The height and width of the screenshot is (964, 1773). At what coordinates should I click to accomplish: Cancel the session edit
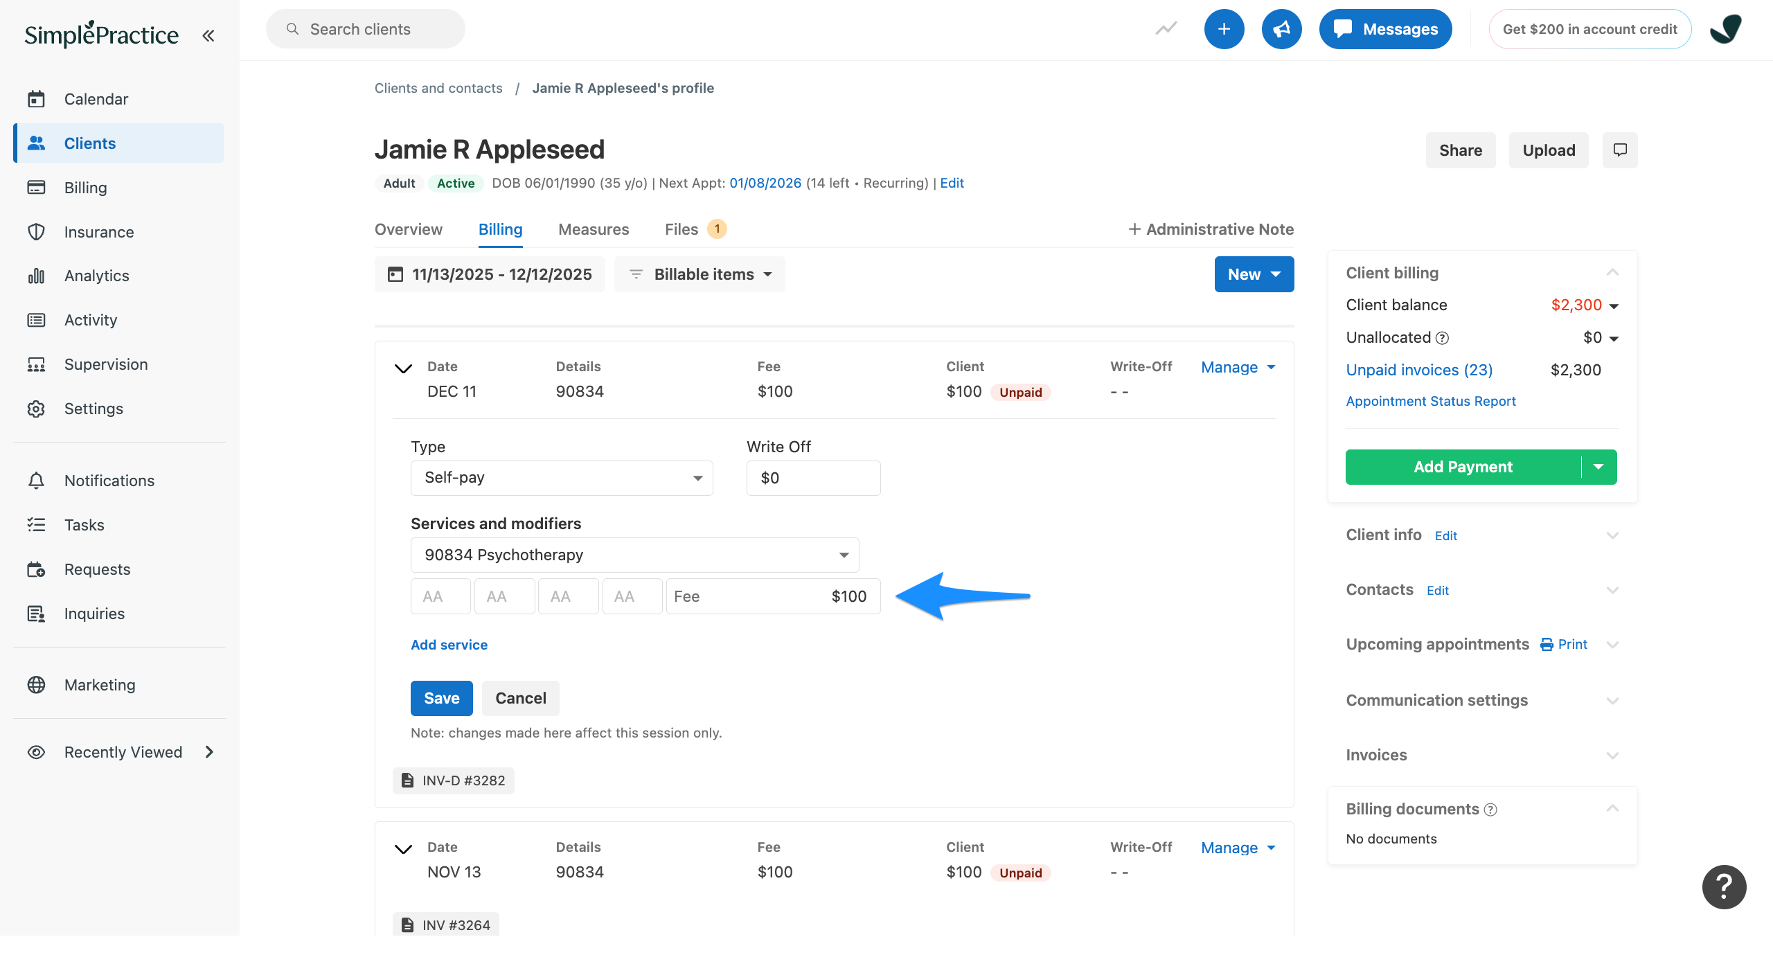click(x=521, y=698)
